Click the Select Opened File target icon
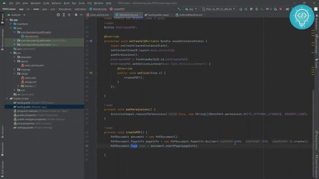Image resolution: width=319 pixels, height=179 pixels. [x=58, y=15]
